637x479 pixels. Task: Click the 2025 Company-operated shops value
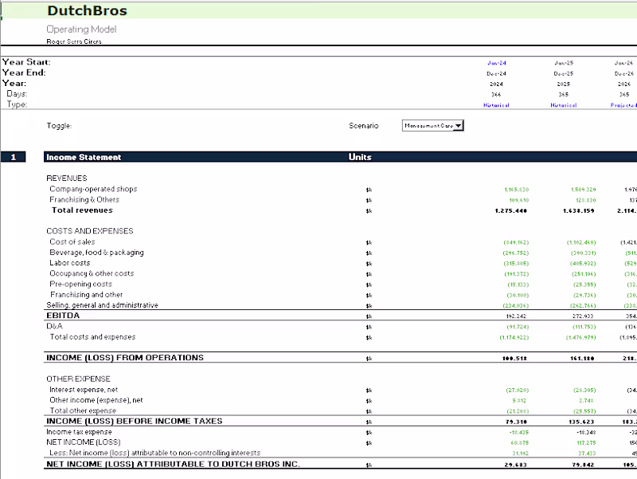[584, 190]
